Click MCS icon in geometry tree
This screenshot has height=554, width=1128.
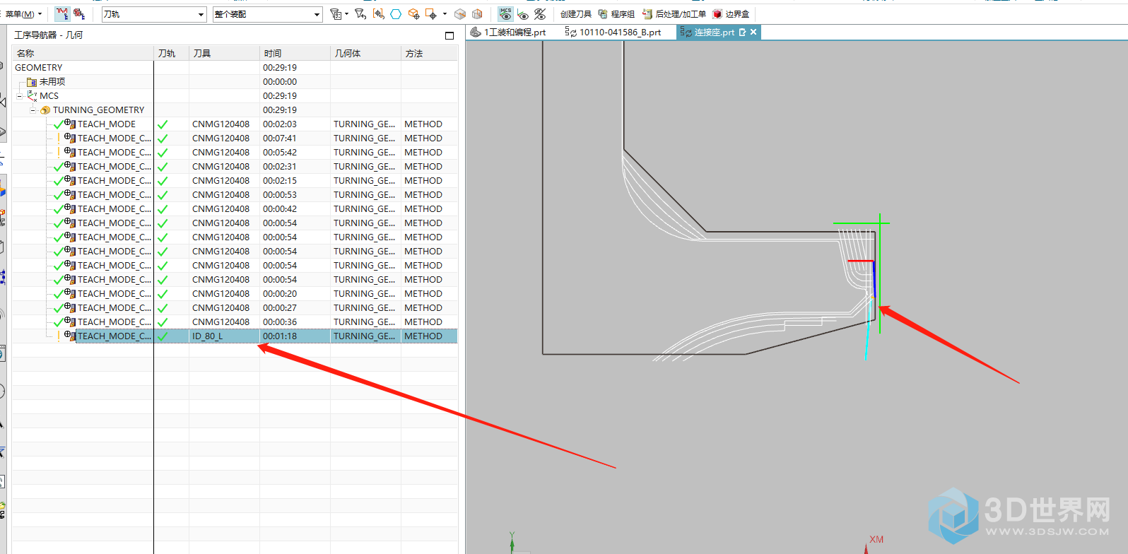point(32,95)
